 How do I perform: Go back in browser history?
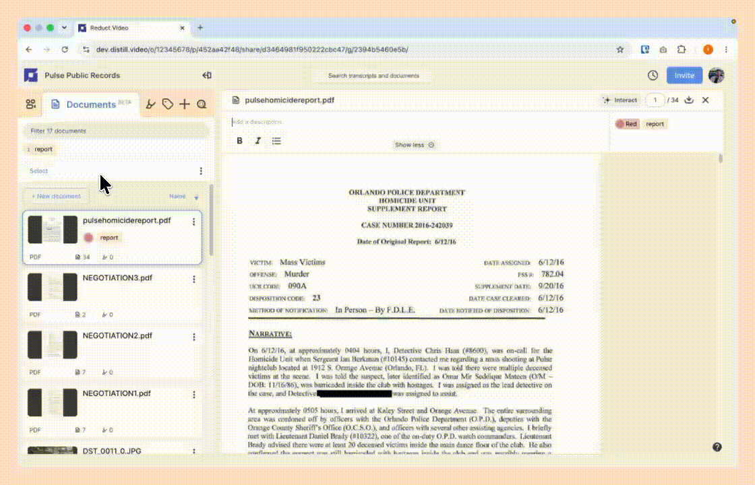(x=29, y=50)
